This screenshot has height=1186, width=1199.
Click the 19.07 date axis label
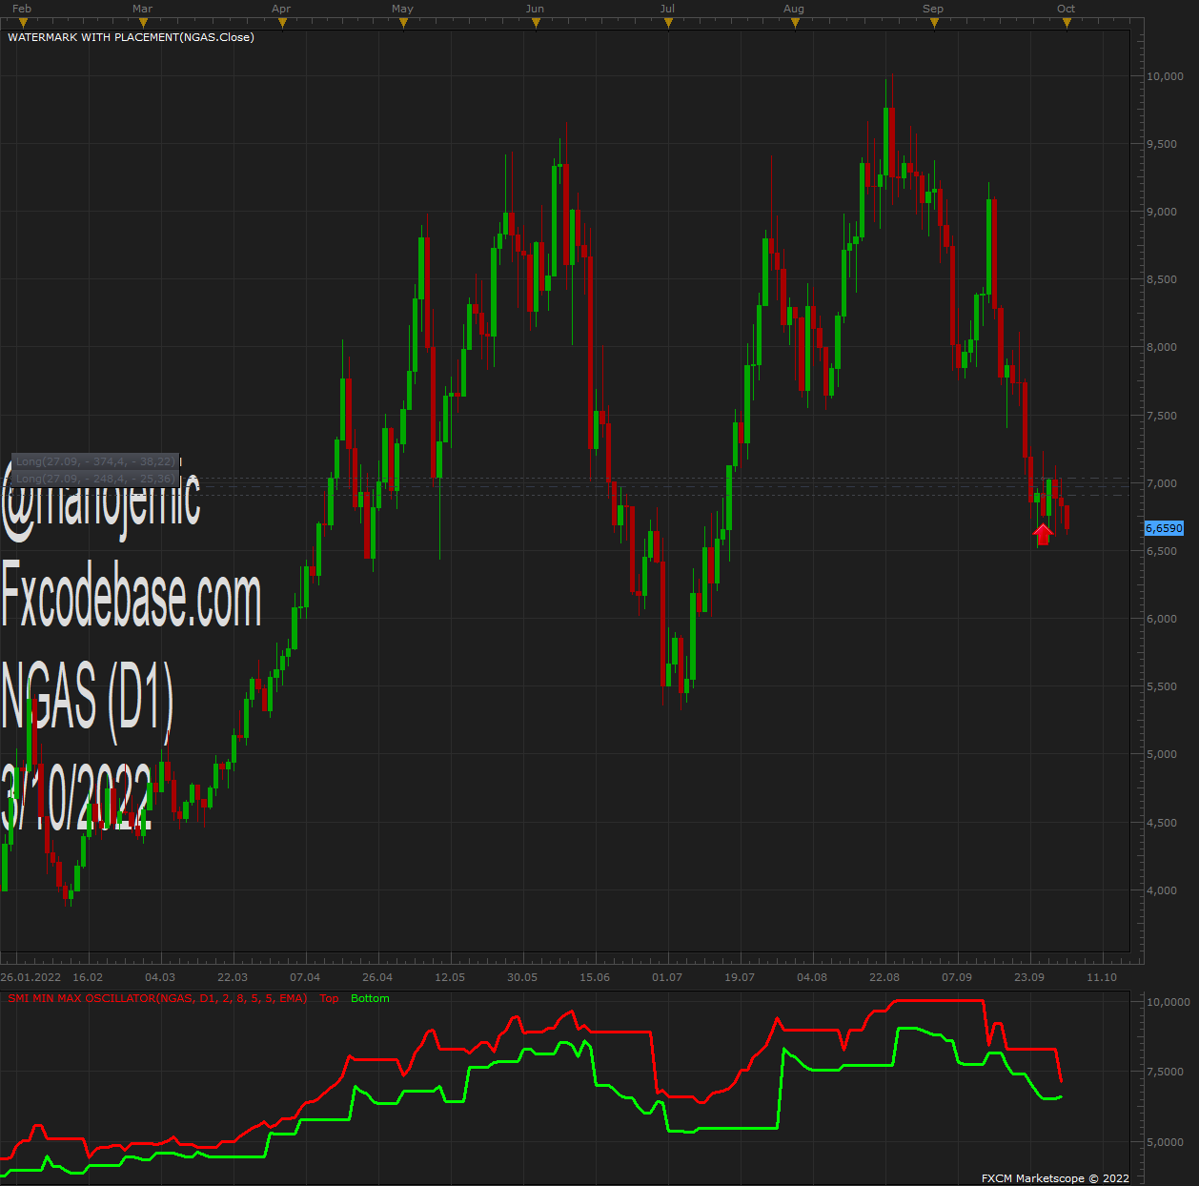coord(740,977)
